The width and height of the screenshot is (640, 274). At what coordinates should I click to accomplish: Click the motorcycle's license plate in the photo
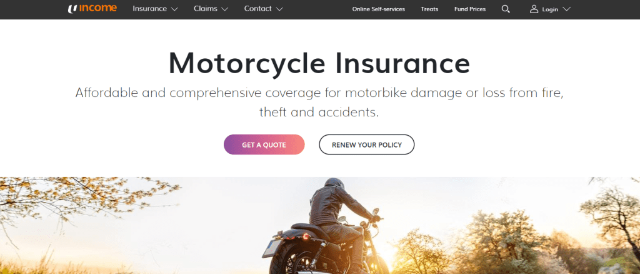(271, 248)
